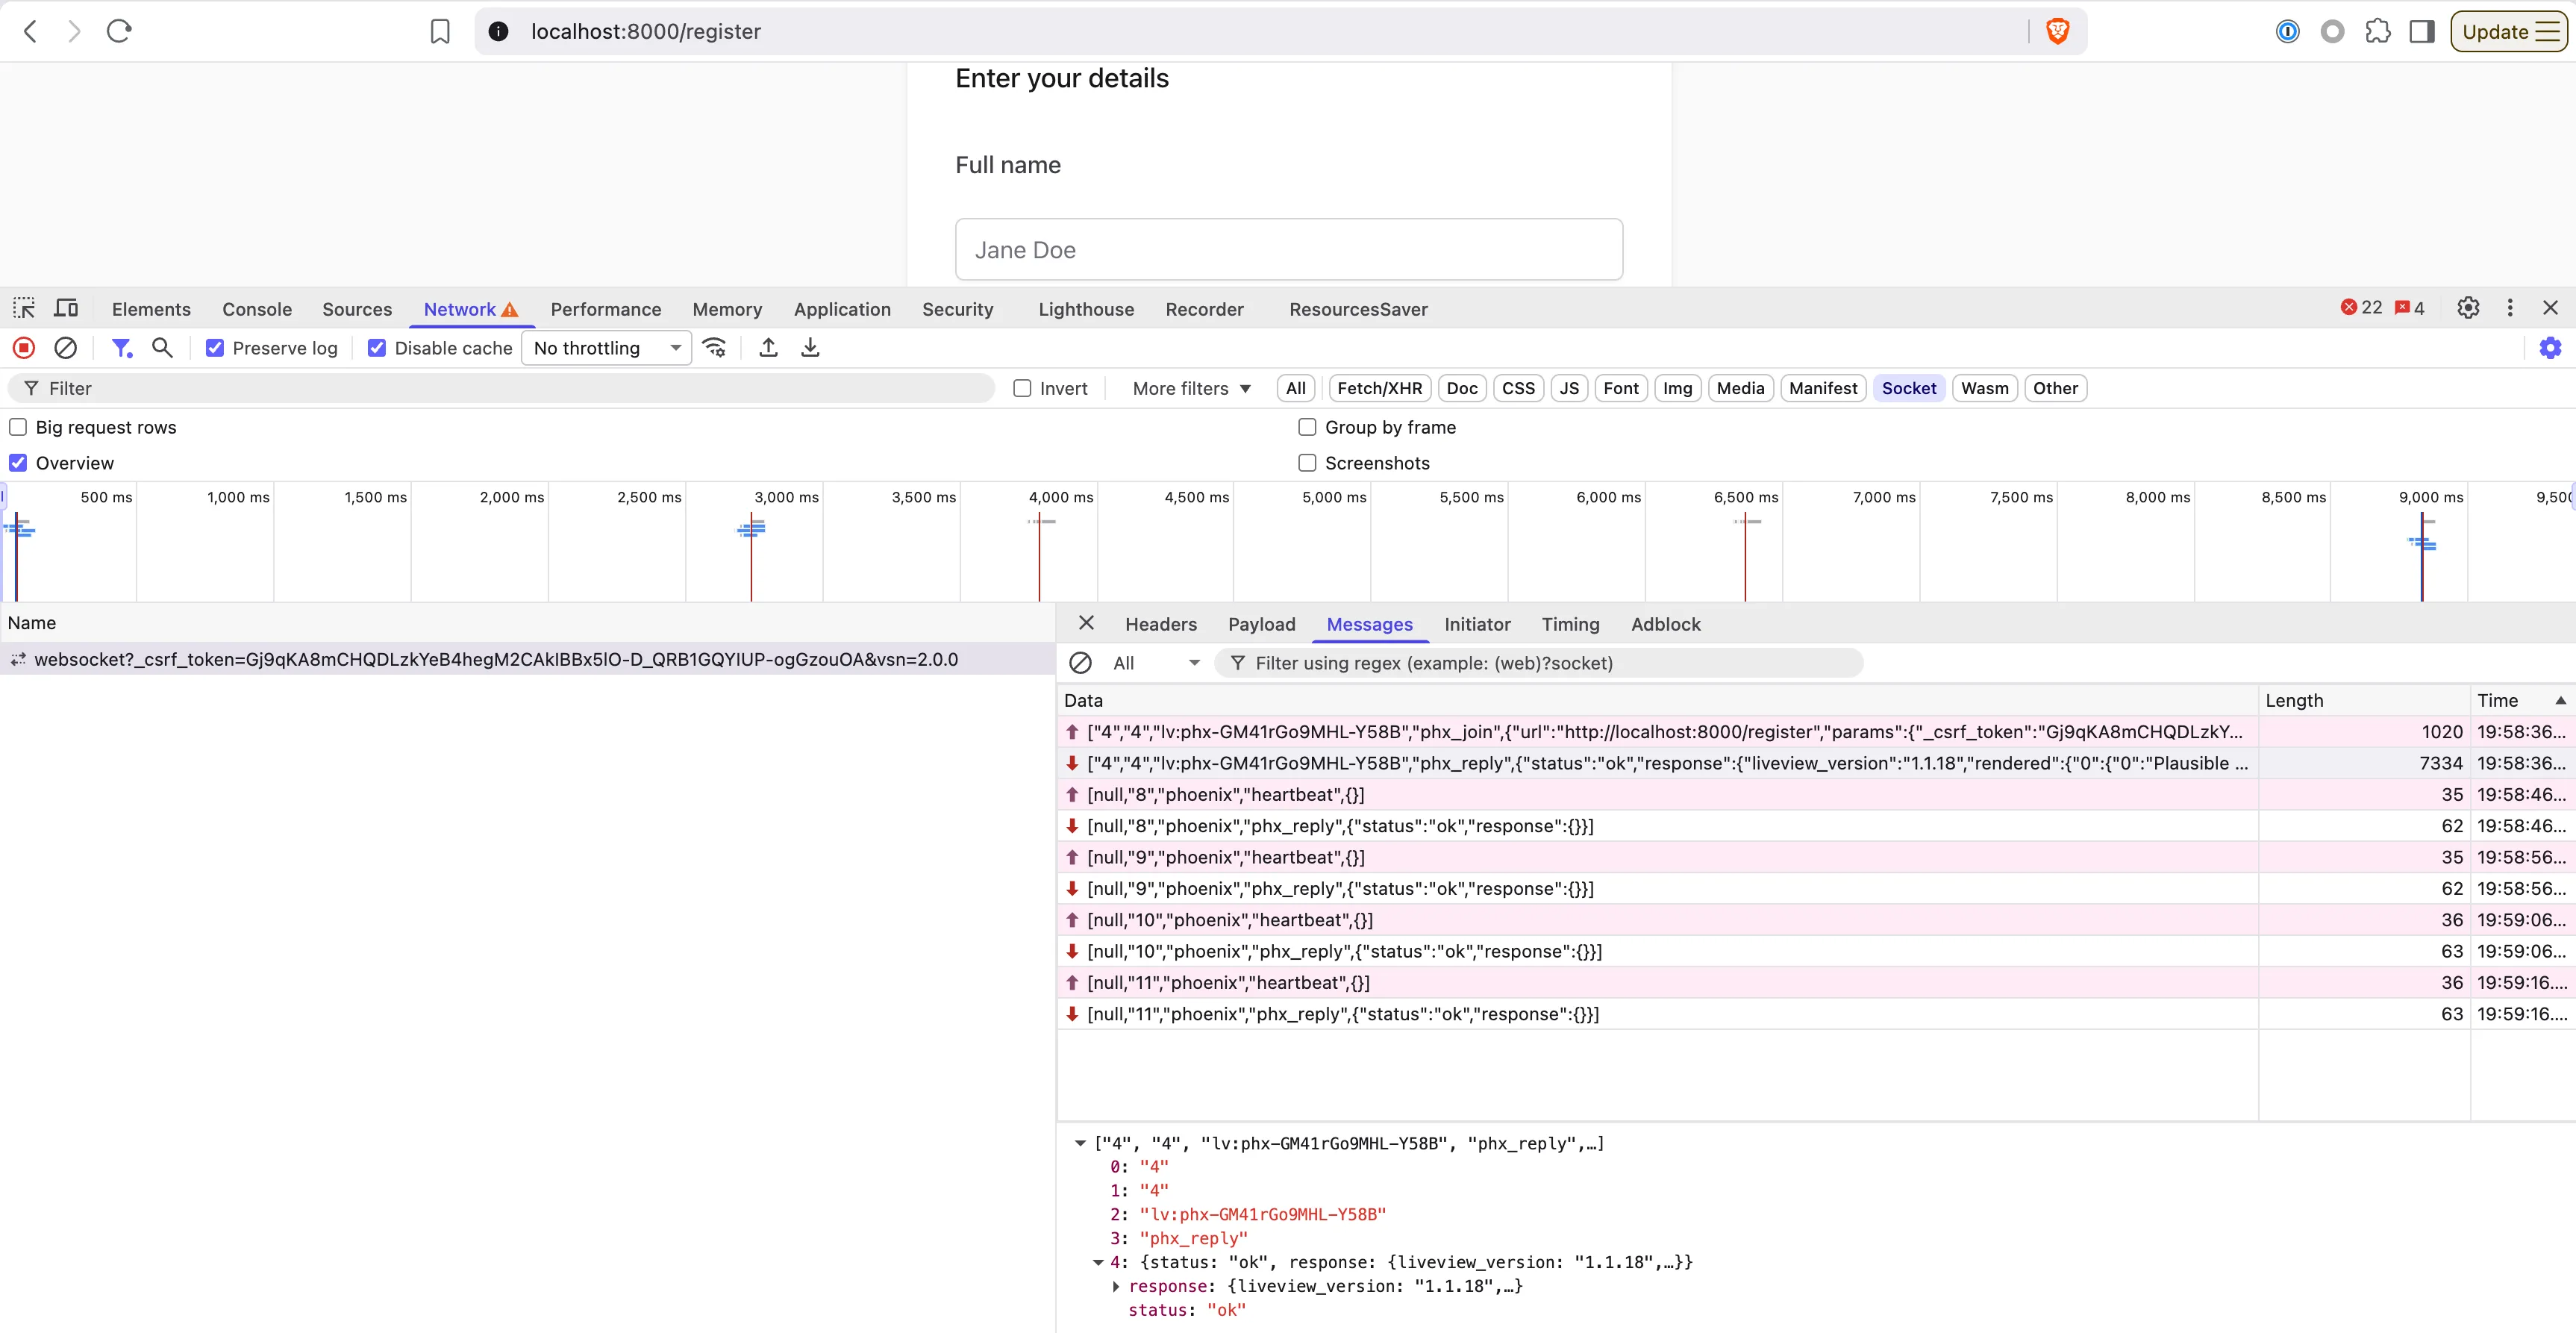The image size is (2576, 1333).
Task: Switch to the Console tab
Action: tap(257, 309)
